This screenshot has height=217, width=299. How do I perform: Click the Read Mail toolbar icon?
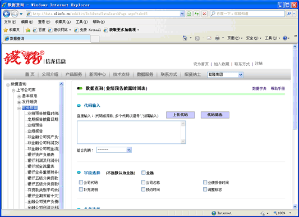click(209, 38)
